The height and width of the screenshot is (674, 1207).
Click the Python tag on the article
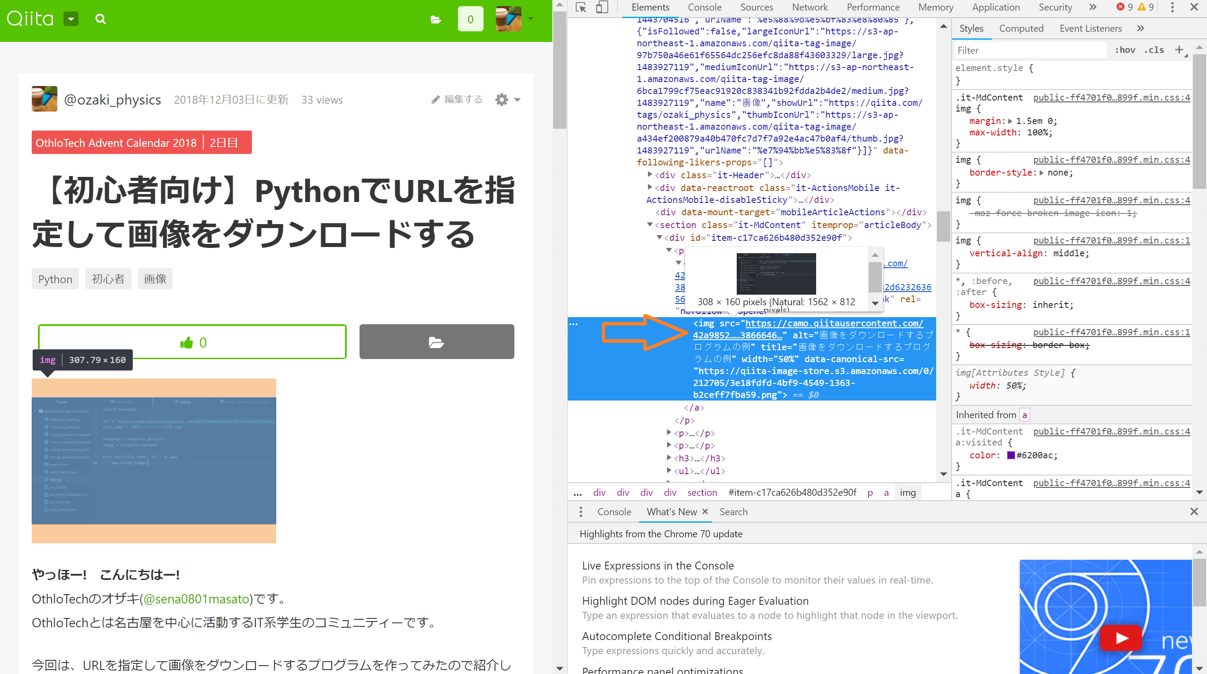point(55,279)
